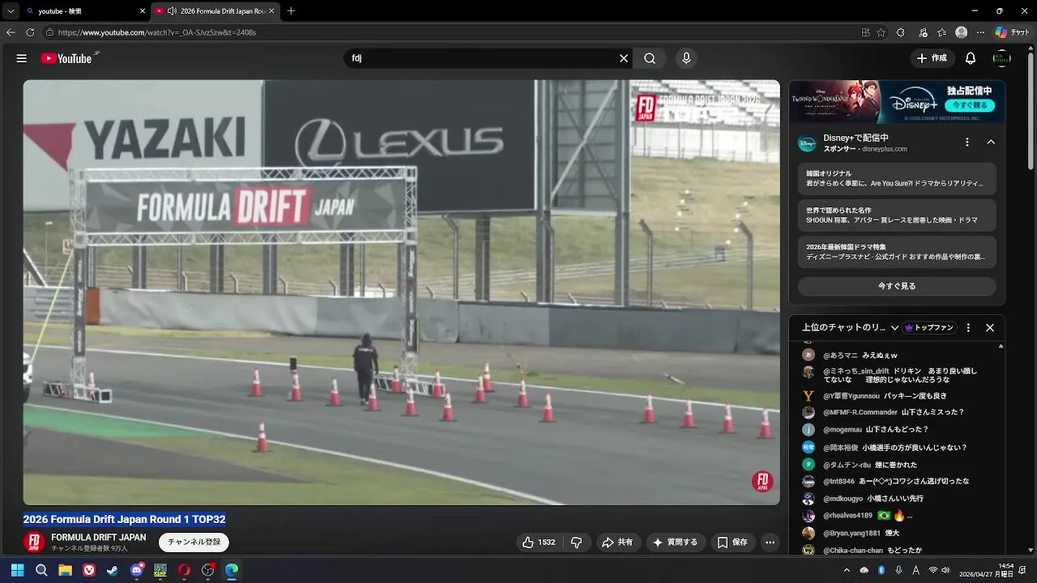Open FORMULA DRIFT JAPAN channel name link
Viewport: 1037px width, 583px height.
click(99, 537)
